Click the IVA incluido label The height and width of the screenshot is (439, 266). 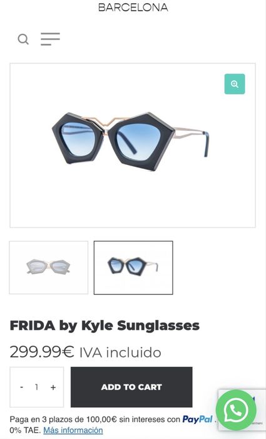coord(120,352)
